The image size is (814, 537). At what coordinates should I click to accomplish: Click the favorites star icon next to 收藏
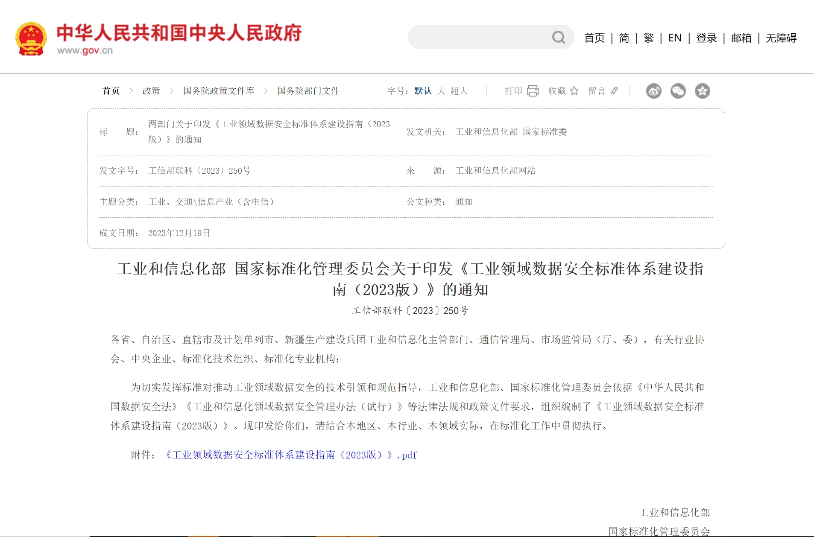[574, 91]
